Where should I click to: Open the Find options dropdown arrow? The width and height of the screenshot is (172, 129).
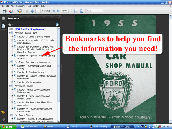tap(104, 11)
